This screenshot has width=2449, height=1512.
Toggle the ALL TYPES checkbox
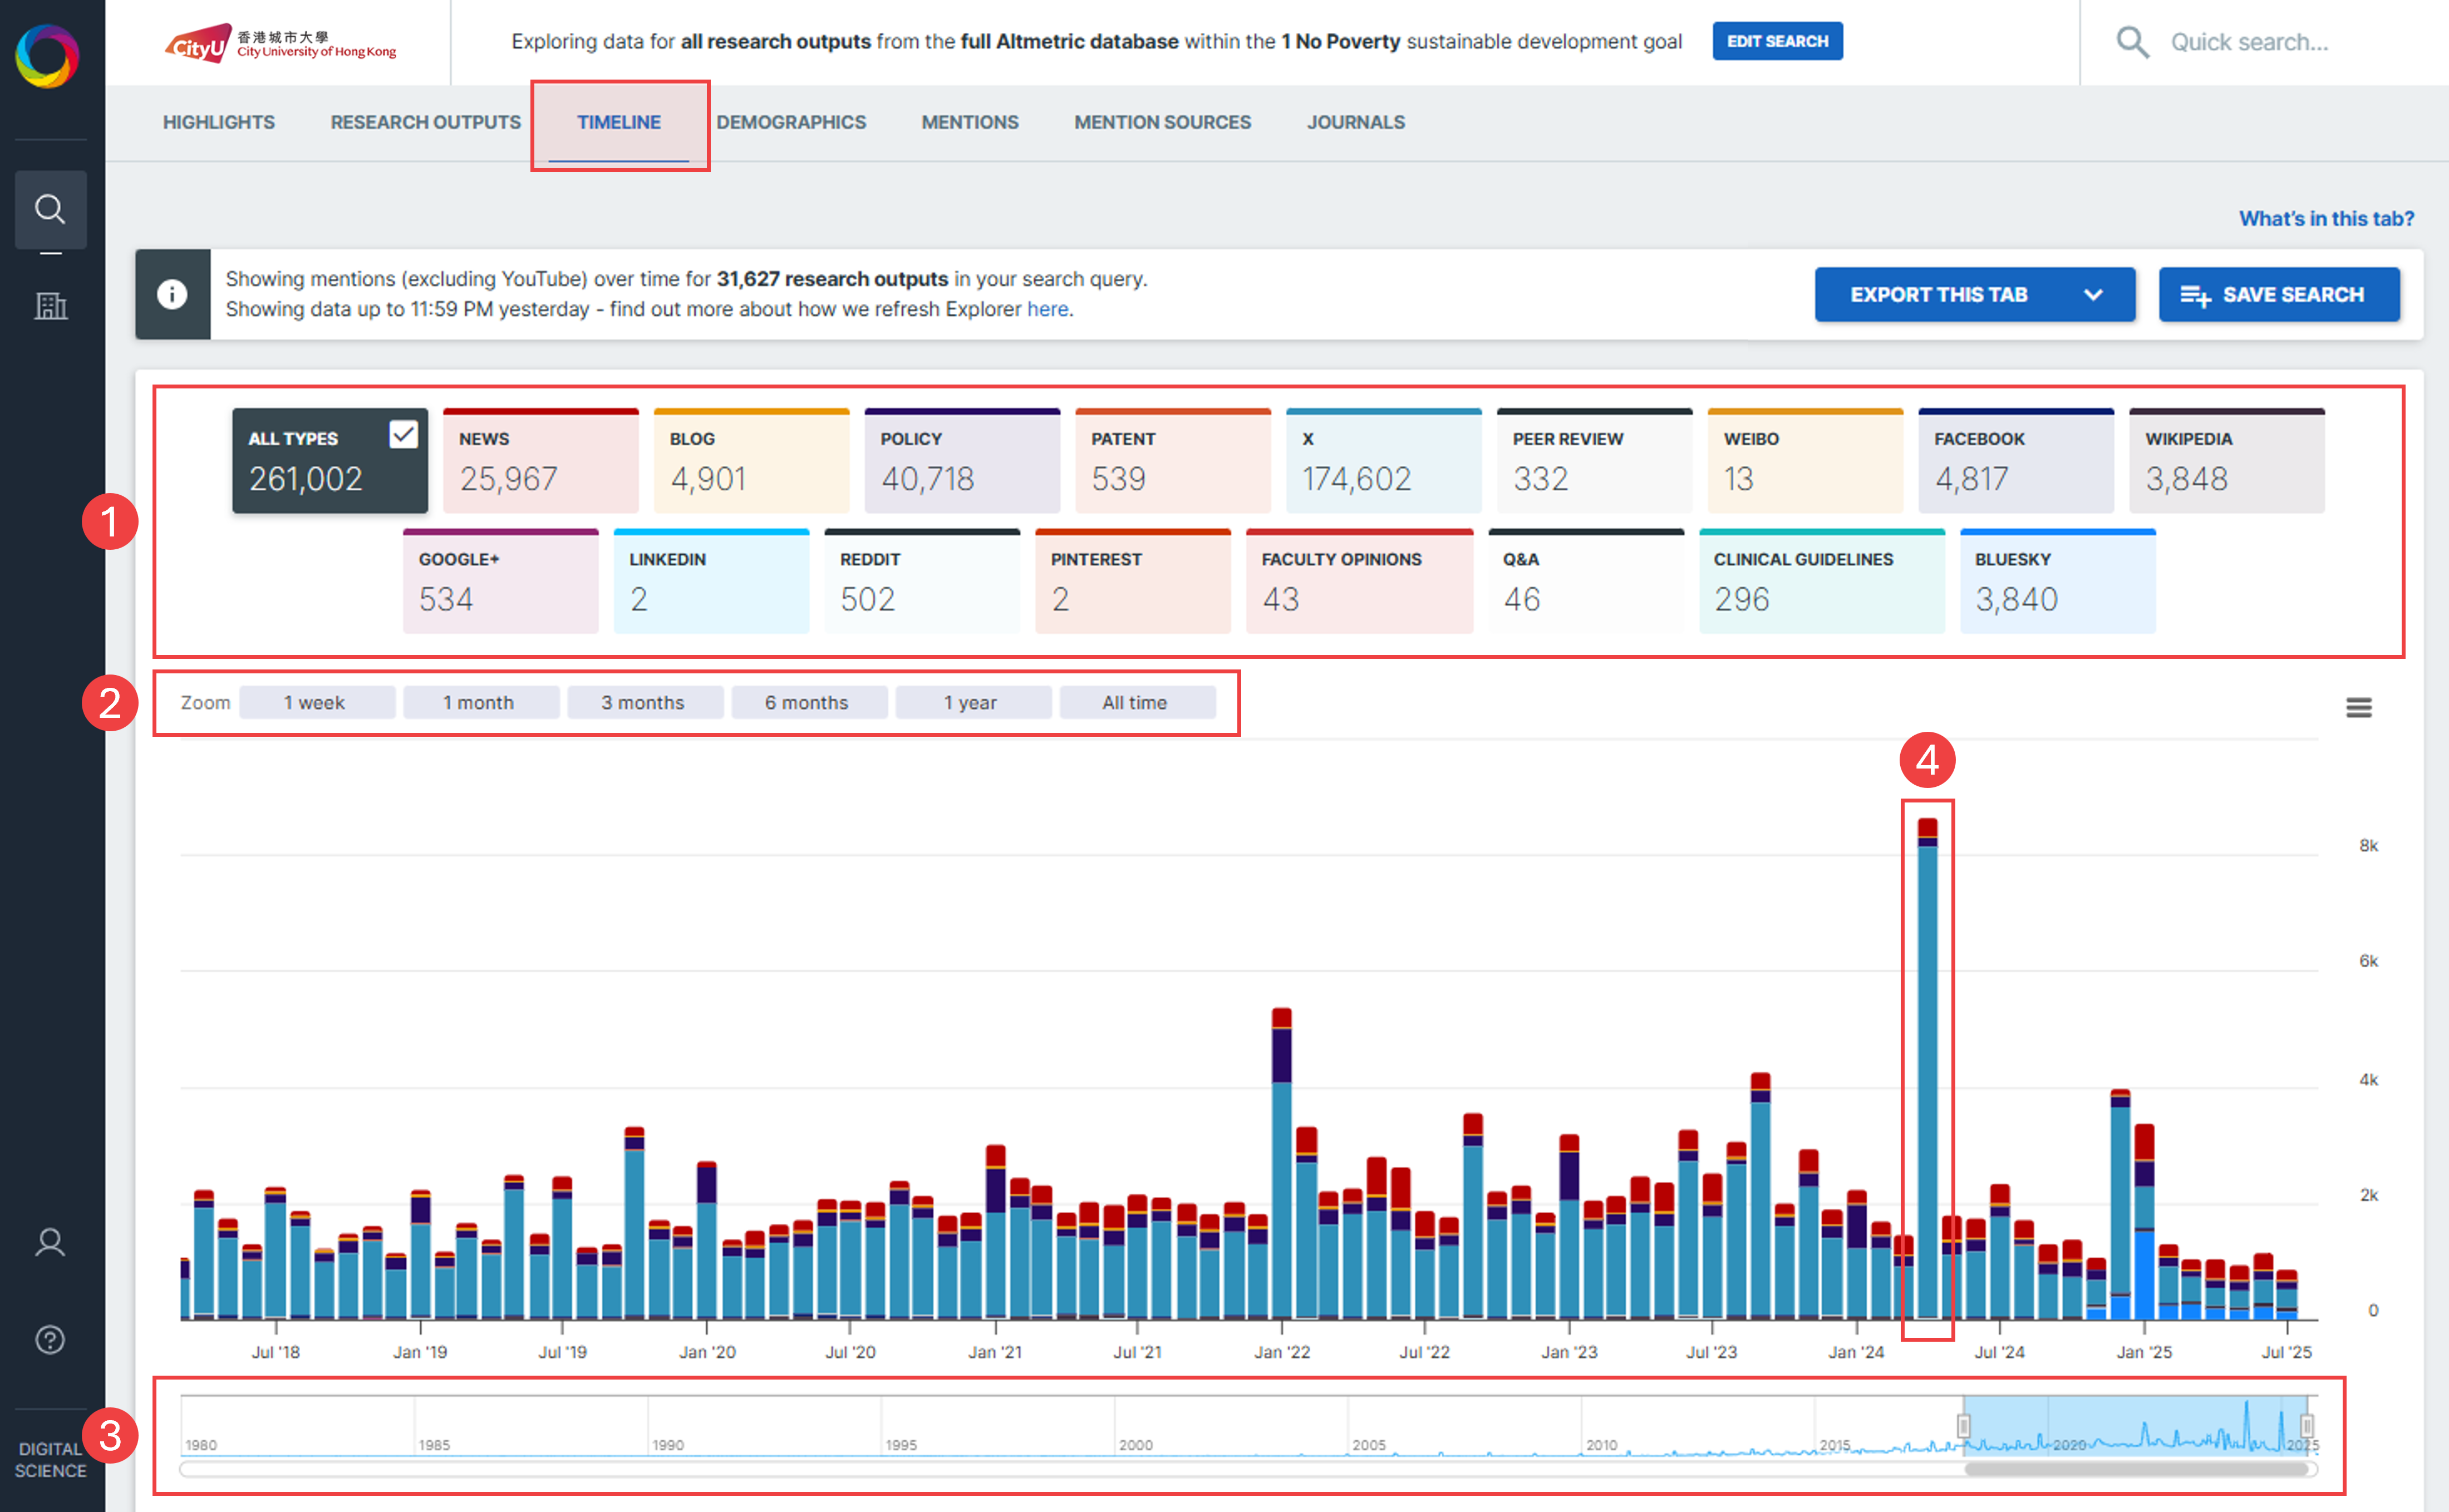pyautogui.click(x=403, y=435)
